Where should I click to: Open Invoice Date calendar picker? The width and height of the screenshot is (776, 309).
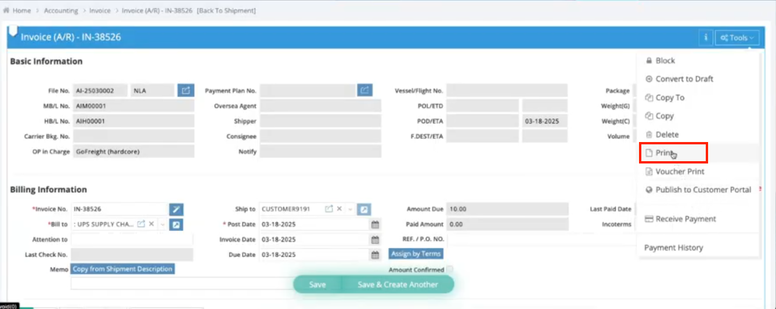(x=375, y=239)
